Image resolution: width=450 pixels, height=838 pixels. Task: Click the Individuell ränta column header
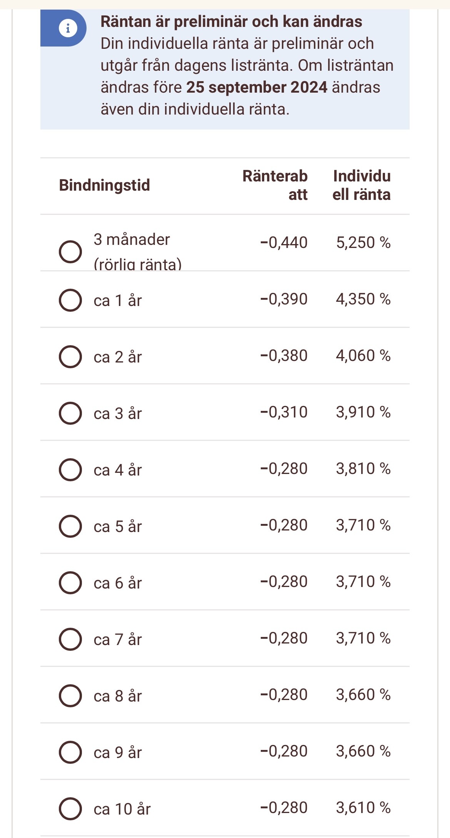coord(362,185)
